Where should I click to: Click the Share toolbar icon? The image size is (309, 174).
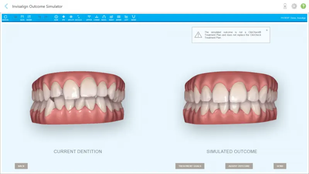point(29,17)
